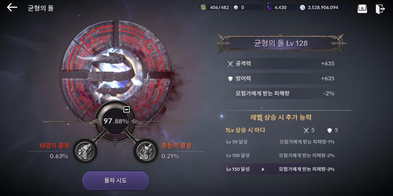Click the 균형의 돌 page title
Image resolution: width=393 pixels, height=196 pixels.
(x=40, y=8)
